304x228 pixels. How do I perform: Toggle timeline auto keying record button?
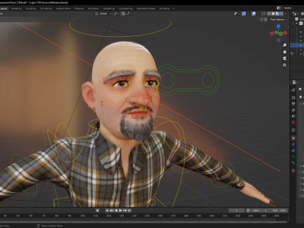[98, 210]
